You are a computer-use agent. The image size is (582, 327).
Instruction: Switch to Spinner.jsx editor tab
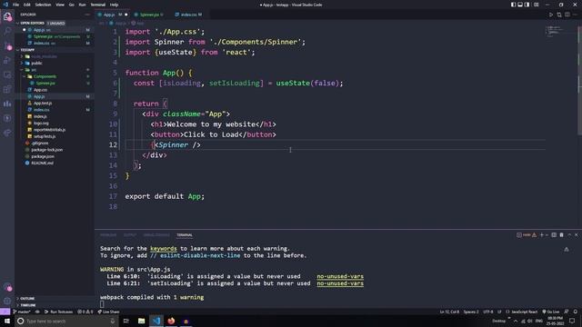pos(149,15)
